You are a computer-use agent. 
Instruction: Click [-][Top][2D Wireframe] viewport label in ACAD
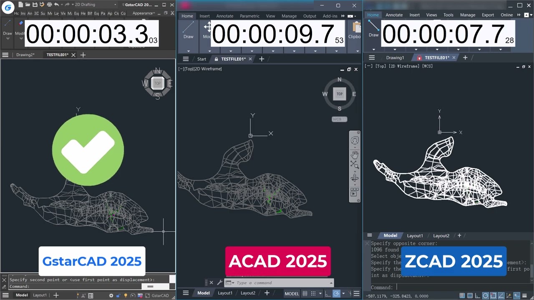click(x=200, y=69)
